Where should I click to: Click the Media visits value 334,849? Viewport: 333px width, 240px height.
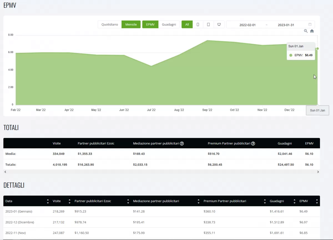[59, 154]
